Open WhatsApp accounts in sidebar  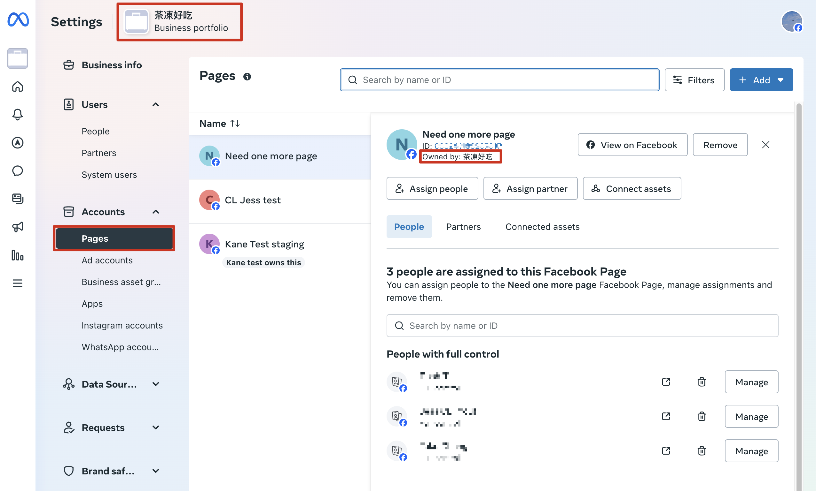pos(120,347)
